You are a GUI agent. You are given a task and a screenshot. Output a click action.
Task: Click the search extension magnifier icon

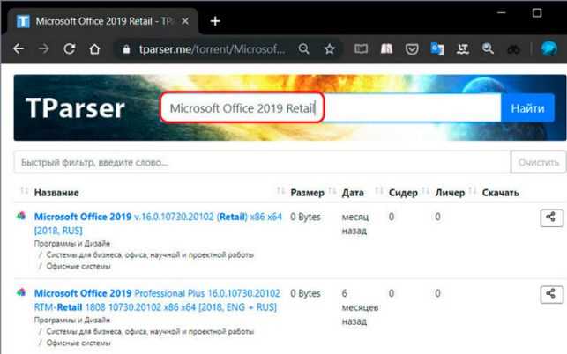coord(488,48)
